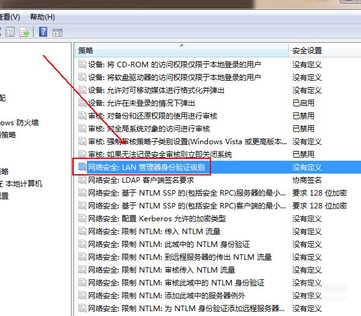The height and width of the screenshot is (316, 361).
Task: Click policy icon beside 添加此域中的服务器例外
Action: [82, 296]
